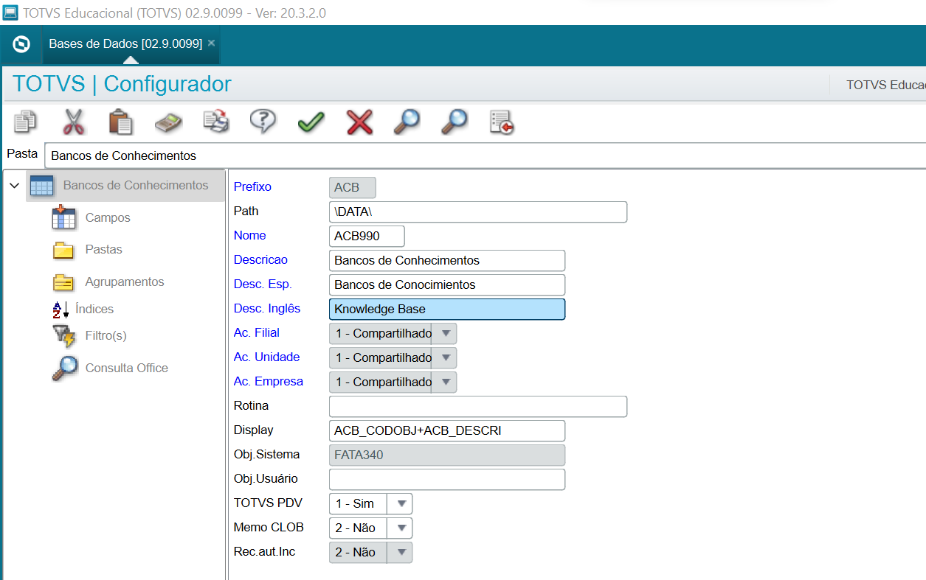Click the empty Rotina field
This screenshot has height=580, width=926.
pos(477,406)
